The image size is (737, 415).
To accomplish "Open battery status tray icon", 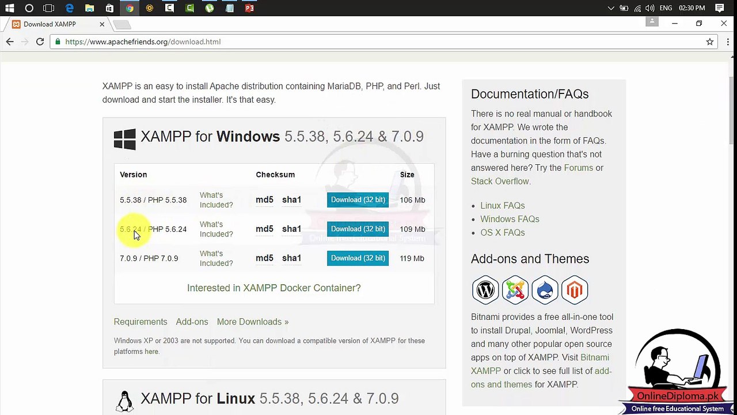I will point(624,8).
